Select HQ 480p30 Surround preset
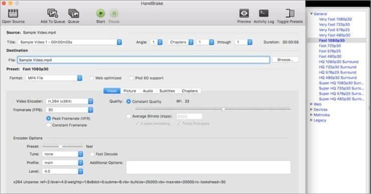371x194 pixels. point(338,77)
